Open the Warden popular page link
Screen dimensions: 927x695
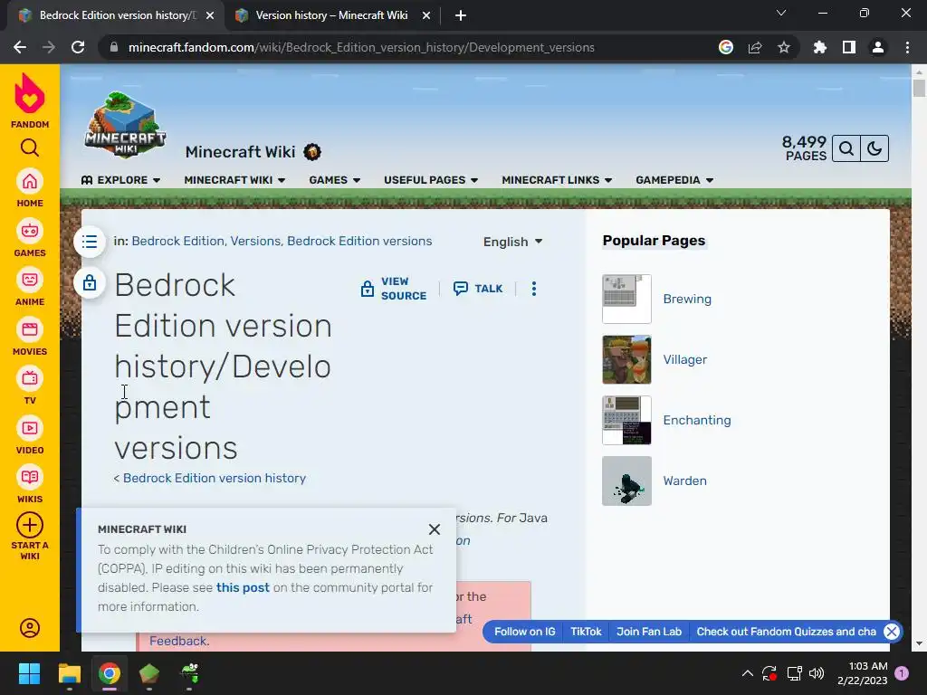684,481
